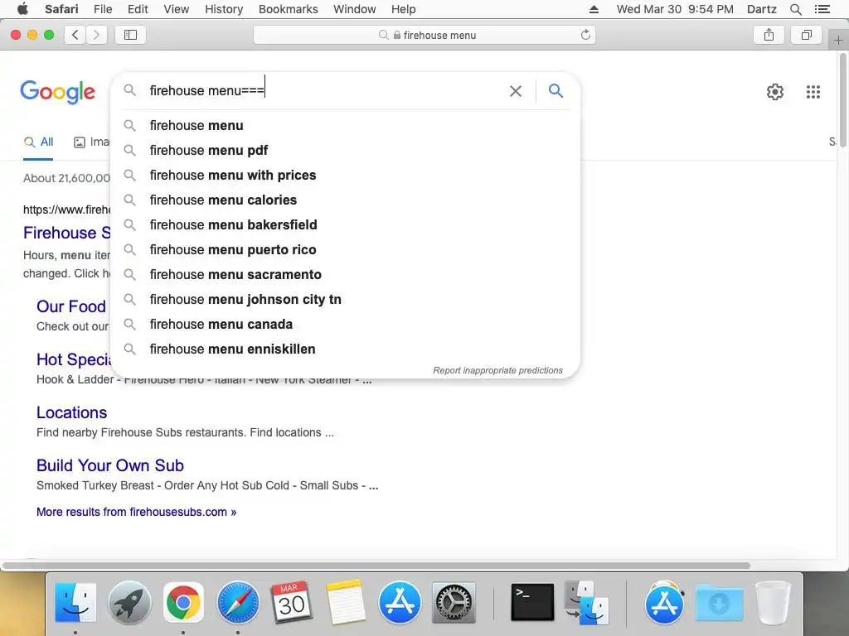Click the Dartz user name in menu bar

tap(761, 9)
